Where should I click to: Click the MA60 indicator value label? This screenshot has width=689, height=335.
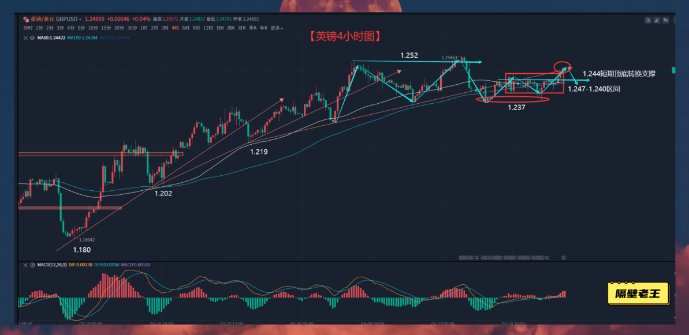click(51, 38)
